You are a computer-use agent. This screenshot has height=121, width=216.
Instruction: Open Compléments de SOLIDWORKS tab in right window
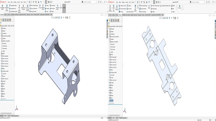coord(156,15)
